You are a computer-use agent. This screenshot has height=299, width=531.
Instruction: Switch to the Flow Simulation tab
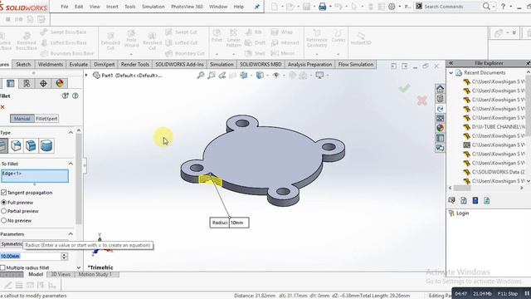(x=356, y=65)
